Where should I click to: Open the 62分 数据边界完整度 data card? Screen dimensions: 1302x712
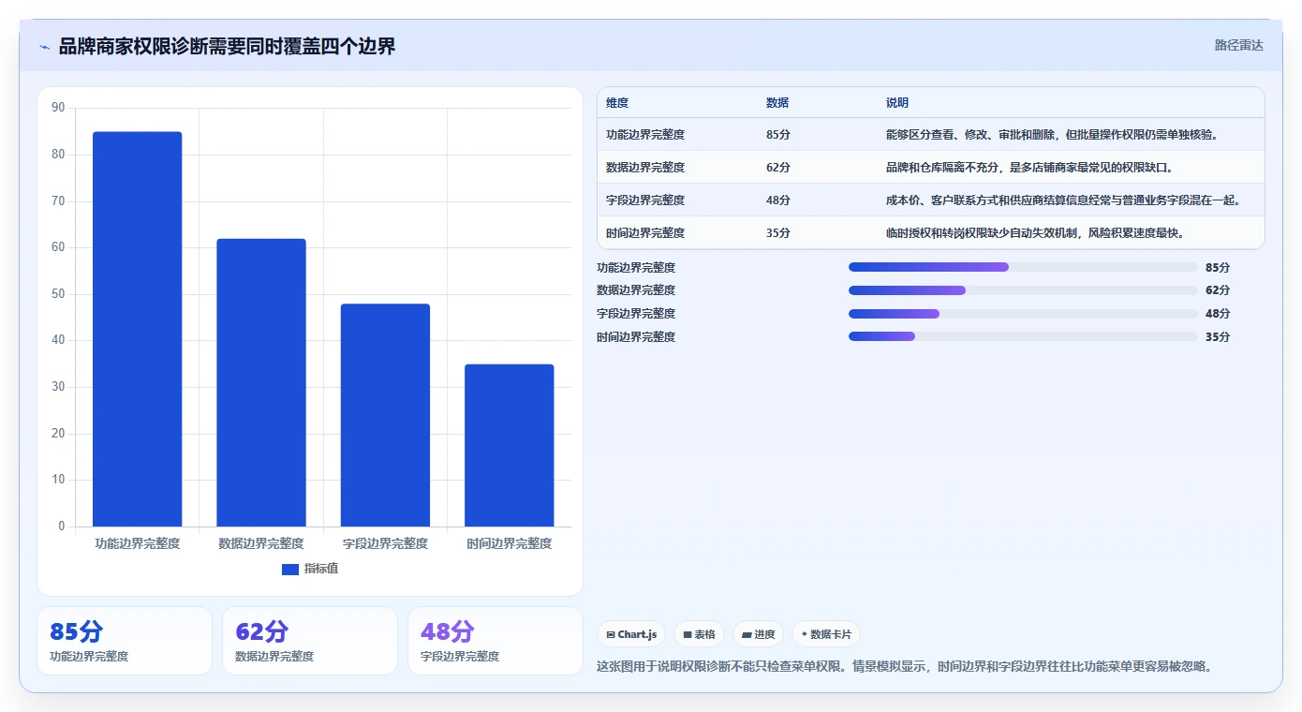(x=310, y=641)
